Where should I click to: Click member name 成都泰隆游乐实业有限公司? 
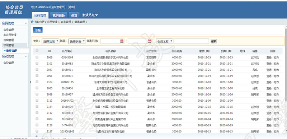110,119
